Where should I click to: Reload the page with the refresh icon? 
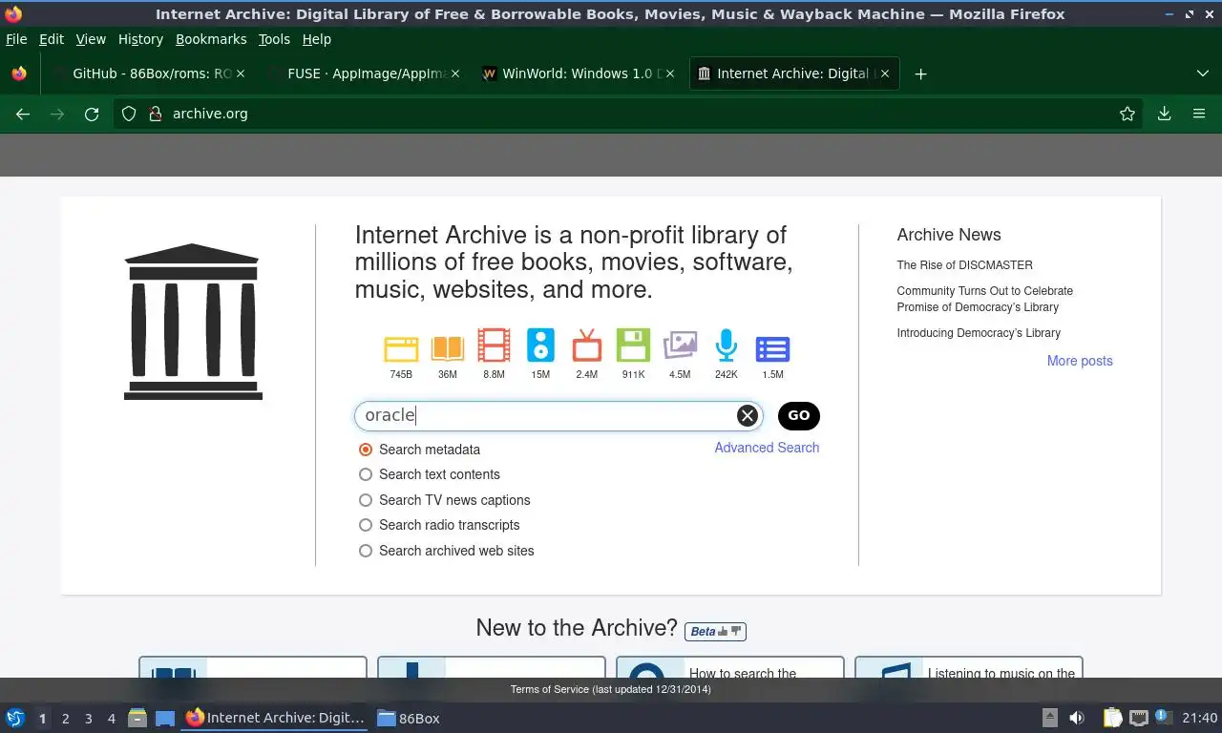[92, 114]
